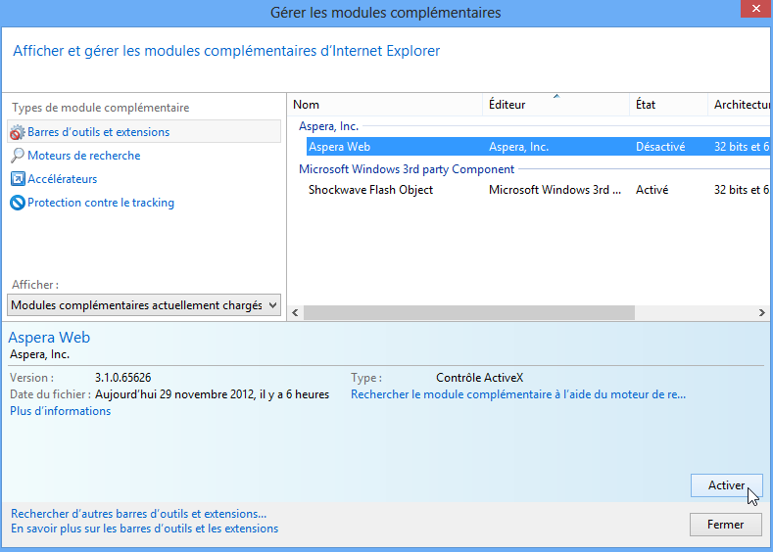Click the Fermer button

click(x=725, y=525)
